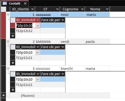The height and width of the screenshot is (101, 125).
Task: Close the Contatti tab
Action: [x=25, y=3]
